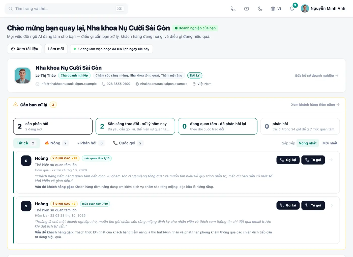Switch to the Cuộc gọi filter tab
Image resolution: width=353 pixels, height=257 pixels.
(128, 143)
